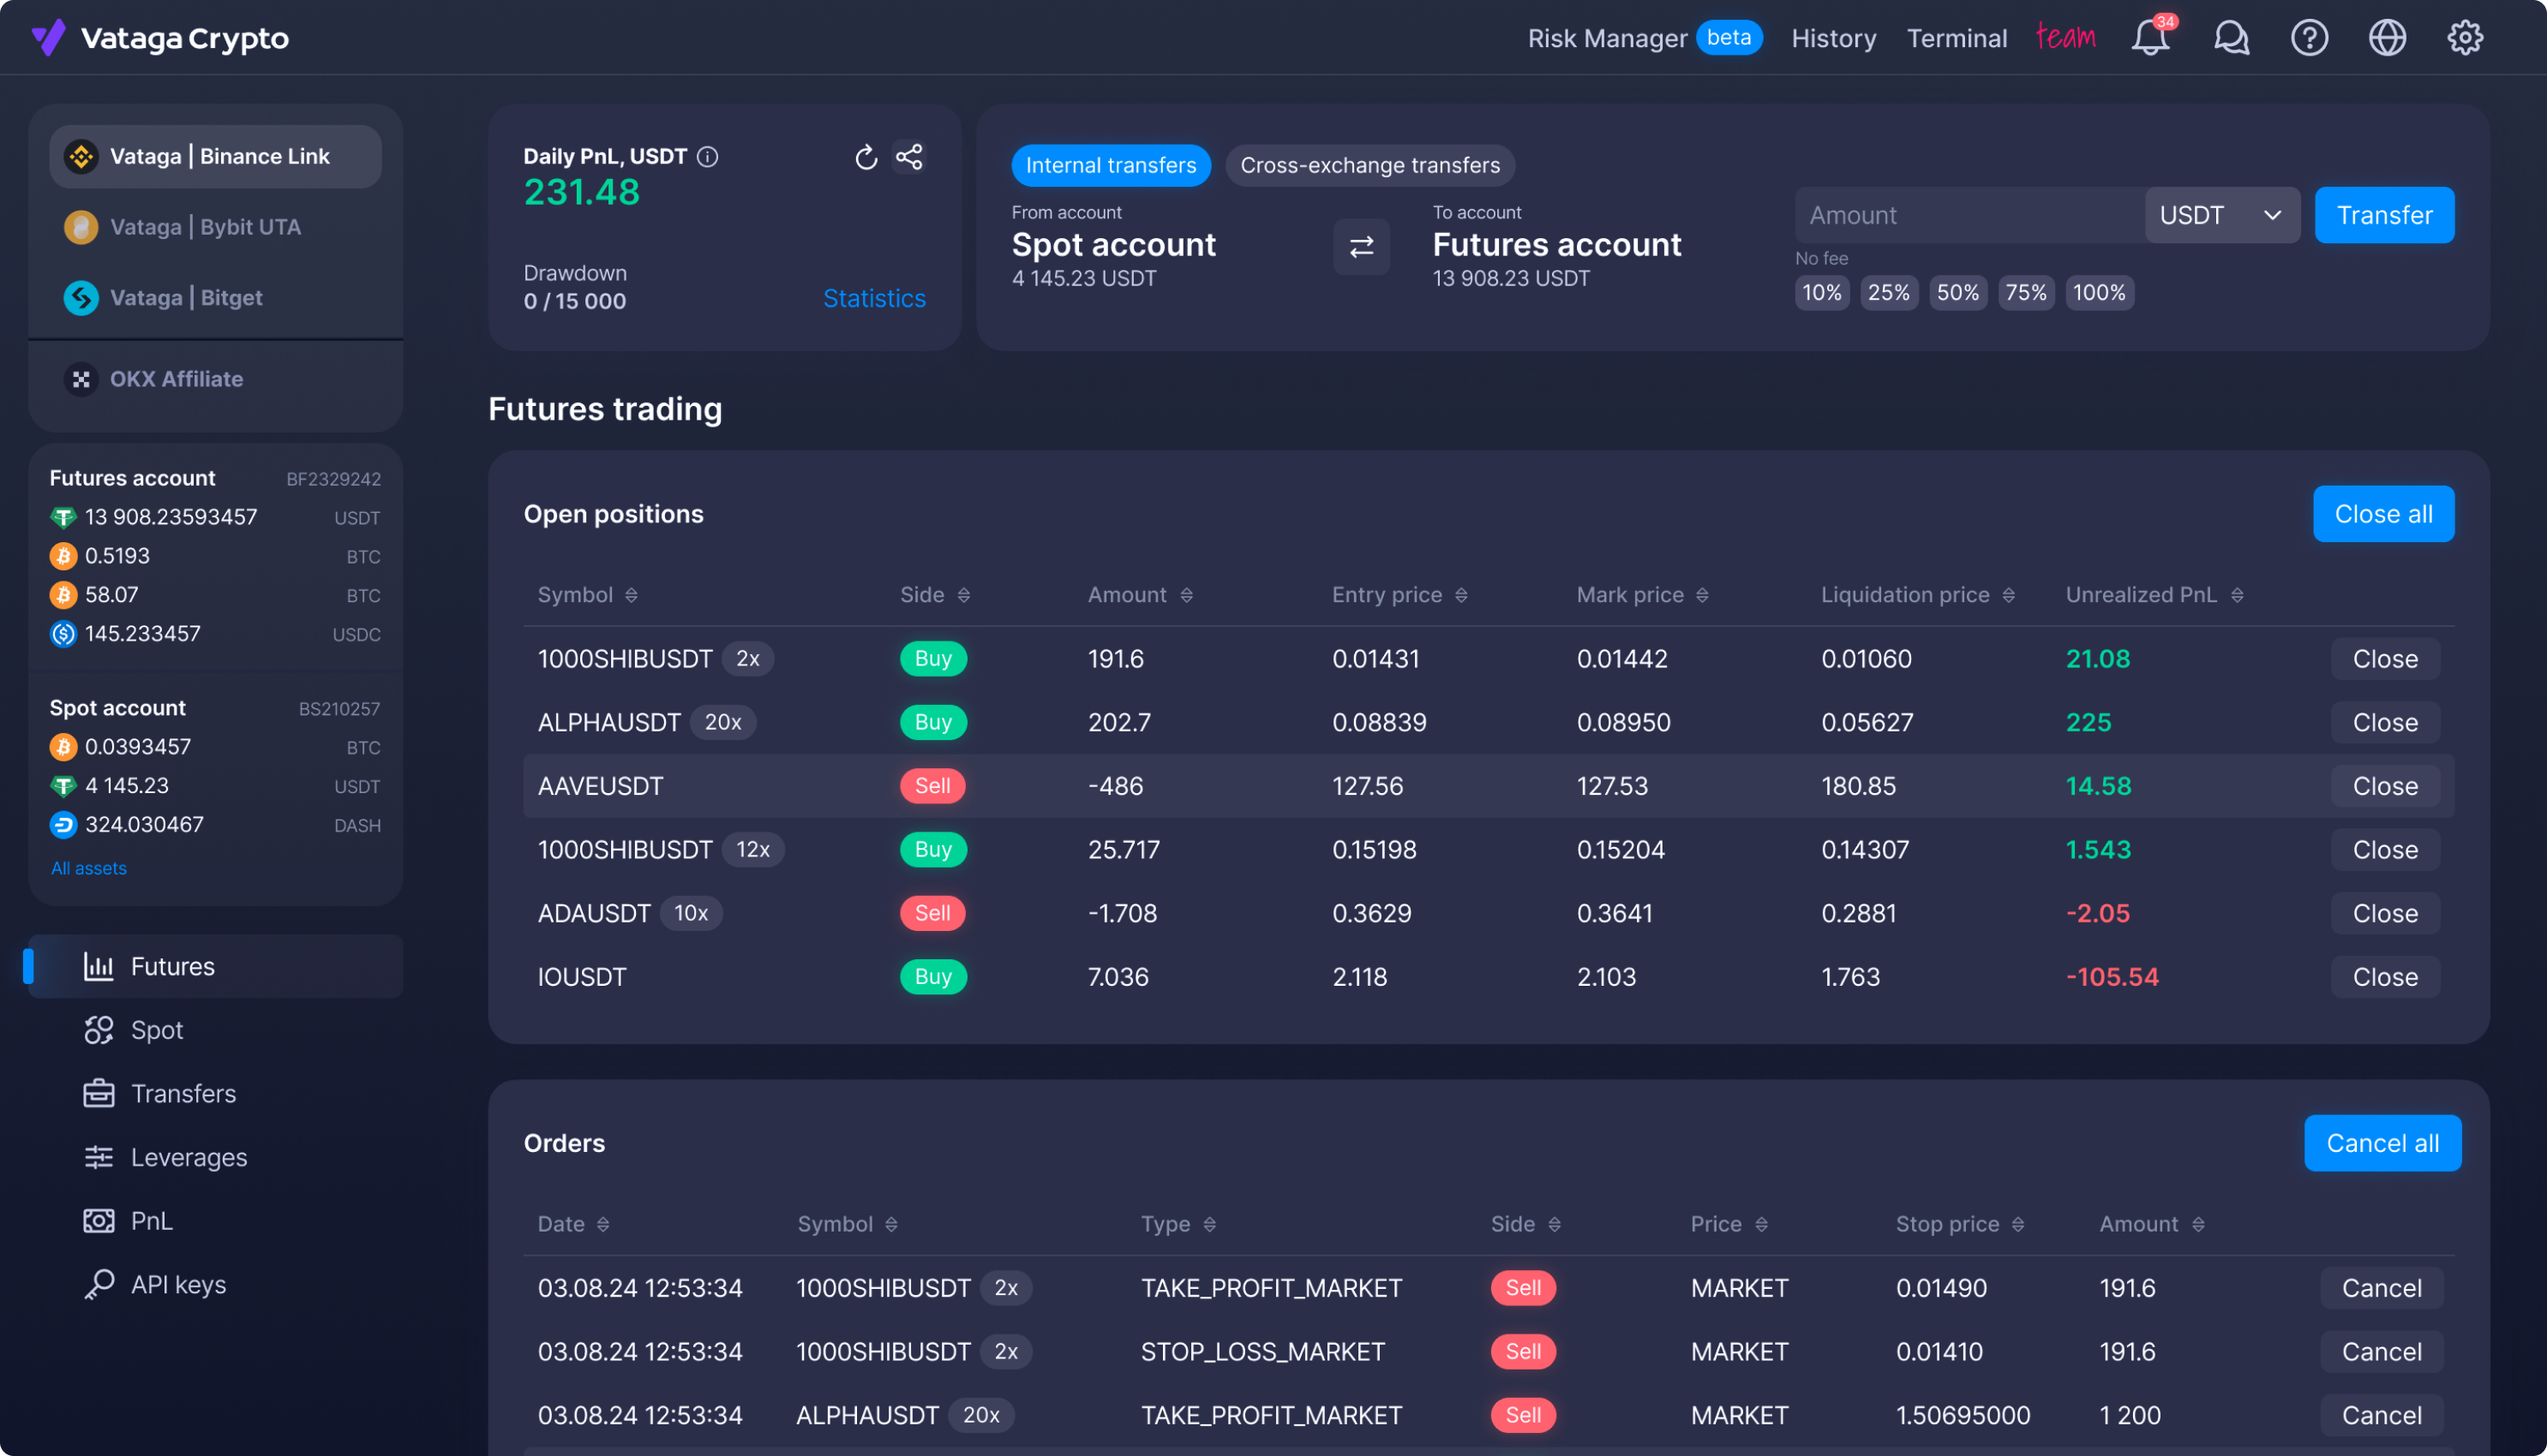The image size is (2547, 1456).
Task: Click the Daily PnL info icon
Action: click(x=707, y=157)
